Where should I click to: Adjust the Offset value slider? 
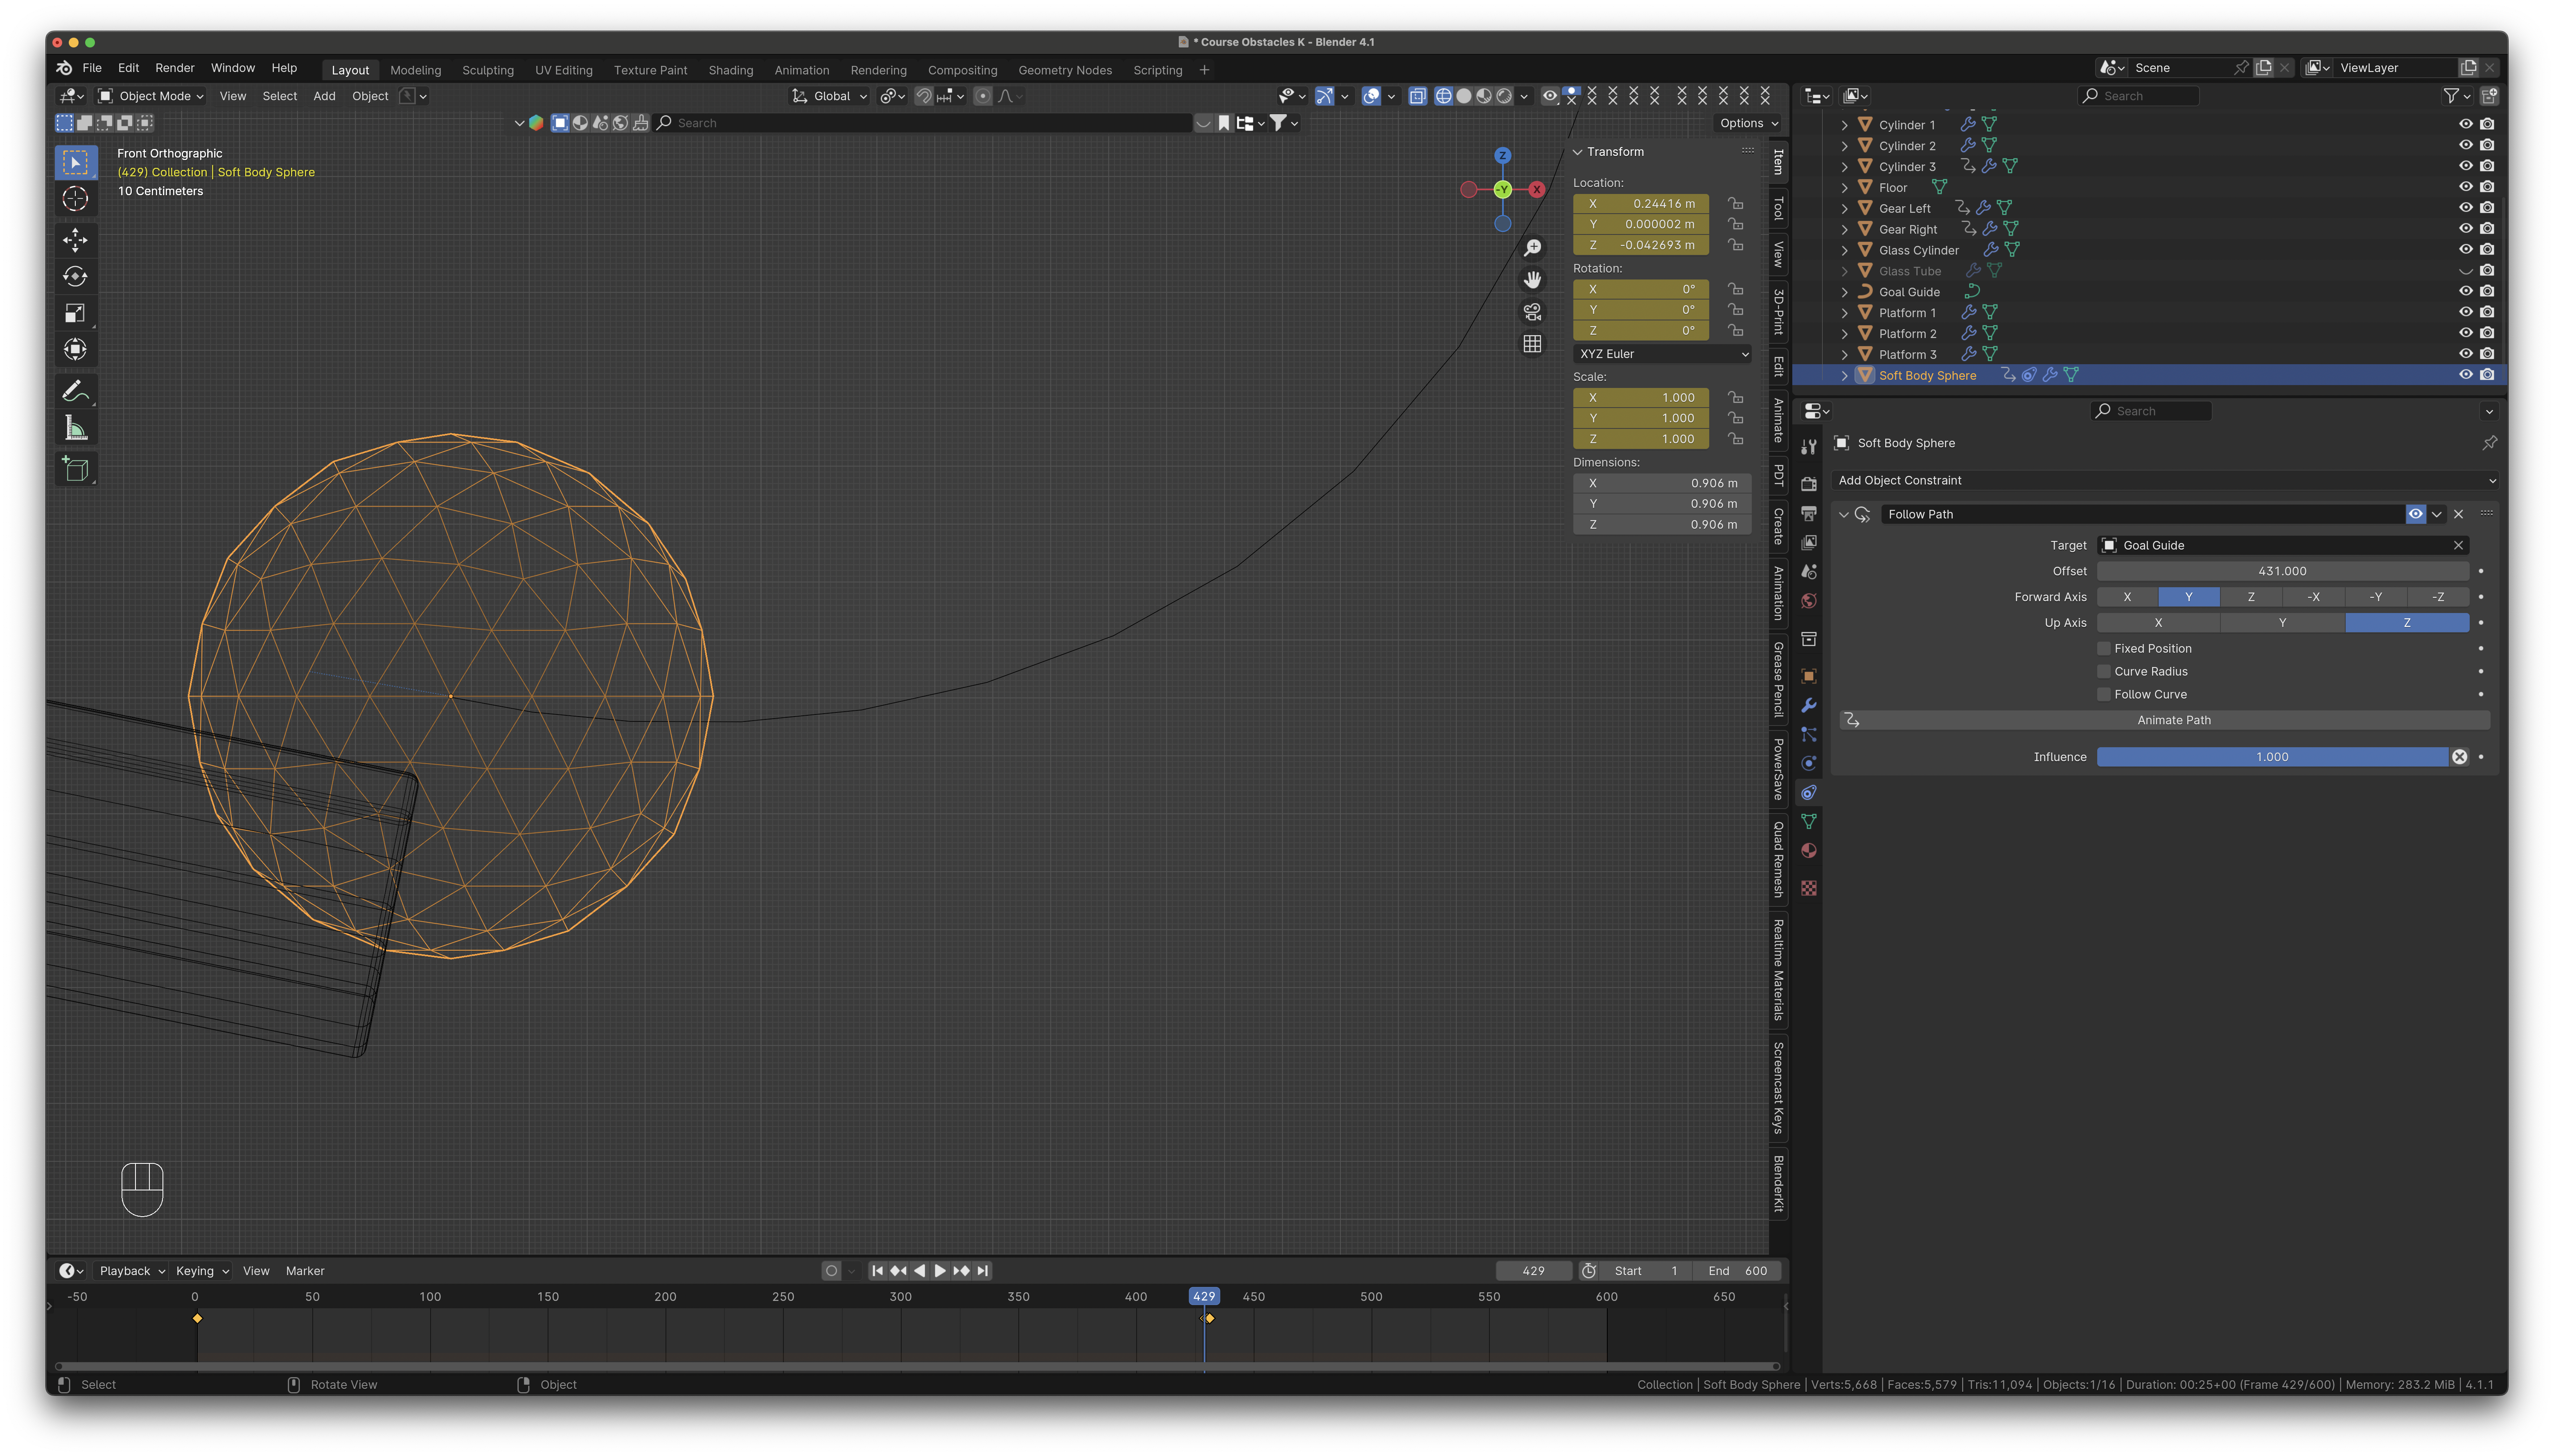(x=2283, y=571)
